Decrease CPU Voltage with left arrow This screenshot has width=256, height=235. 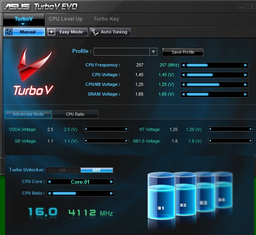point(183,75)
